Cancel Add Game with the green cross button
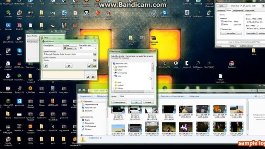This screenshot has width=265, height=149. coord(94,66)
